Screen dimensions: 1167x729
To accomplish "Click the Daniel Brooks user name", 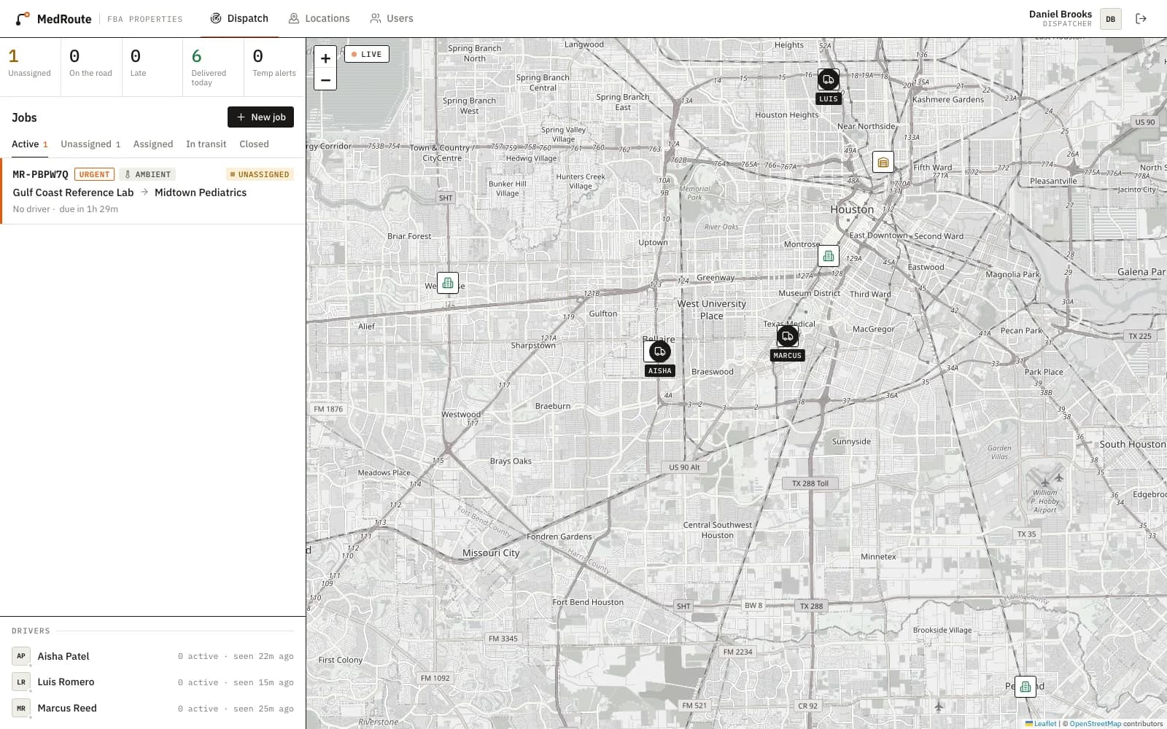I will [1061, 14].
